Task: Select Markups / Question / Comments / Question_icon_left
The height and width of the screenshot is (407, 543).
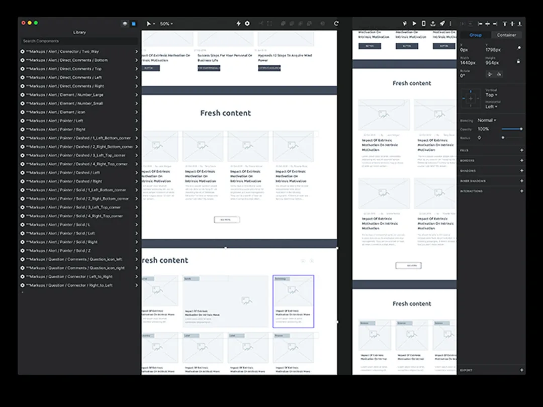Action: point(79,259)
